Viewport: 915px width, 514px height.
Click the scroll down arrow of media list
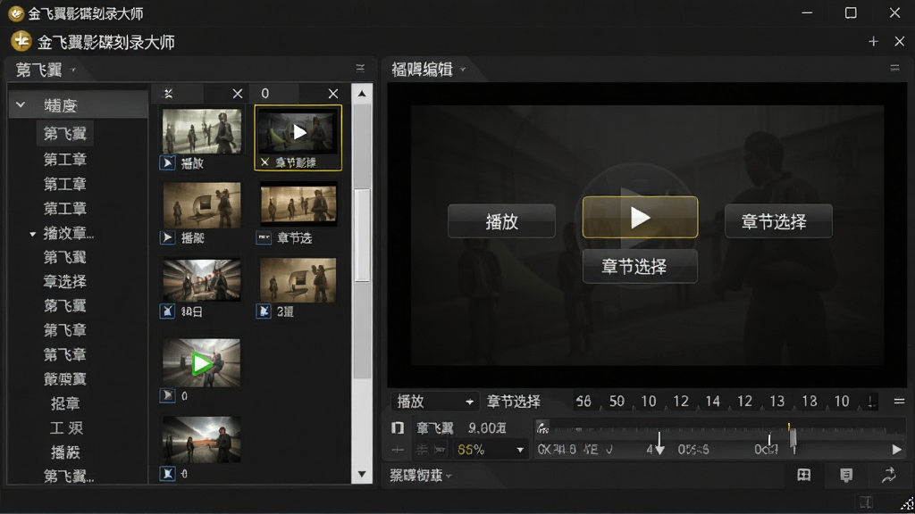[362, 475]
